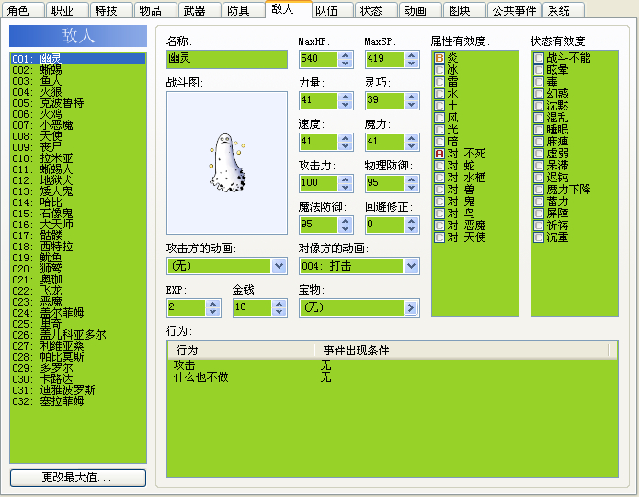
Task: Toggle 对 不死 element efficiency rank
Action: pos(439,154)
